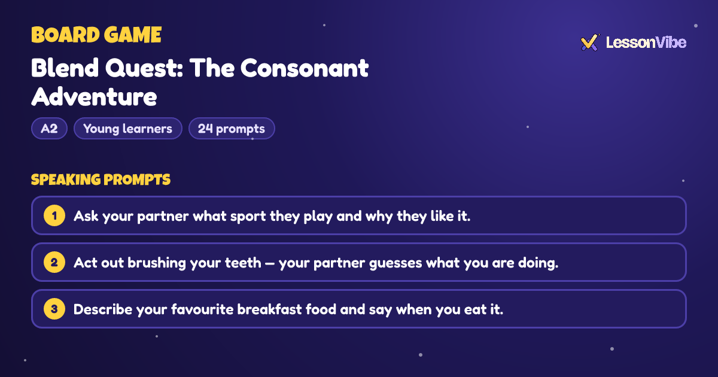Click the Blend Quest title heading

point(200,83)
